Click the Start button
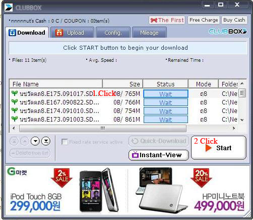 (219, 148)
